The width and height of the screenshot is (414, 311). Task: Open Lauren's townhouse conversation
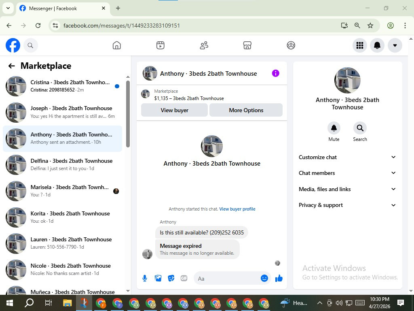coord(62,243)
